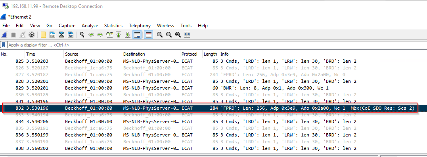Viewport: 427px width, 157px height.
Task: Select packet 832 CoE SDO response row
Action: click(x=213, y=108)
